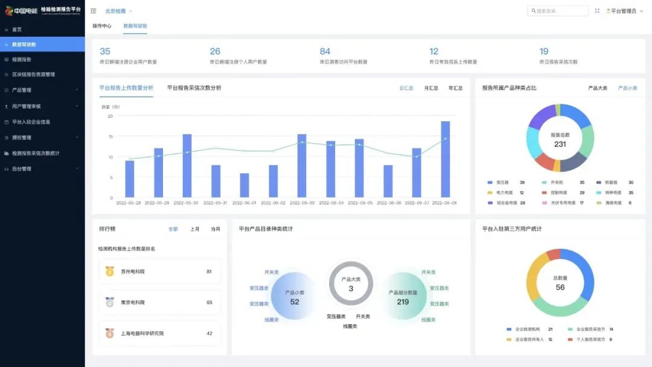This screenshot has width=652, height=367.
Task: Open 检测报告采信次数统计 in the sidebar
Action: tap(36, 153)
